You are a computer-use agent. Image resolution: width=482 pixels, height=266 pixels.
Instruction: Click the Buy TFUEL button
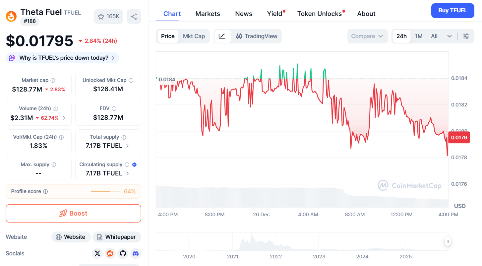pyautogui.click(x=452, y=10)
